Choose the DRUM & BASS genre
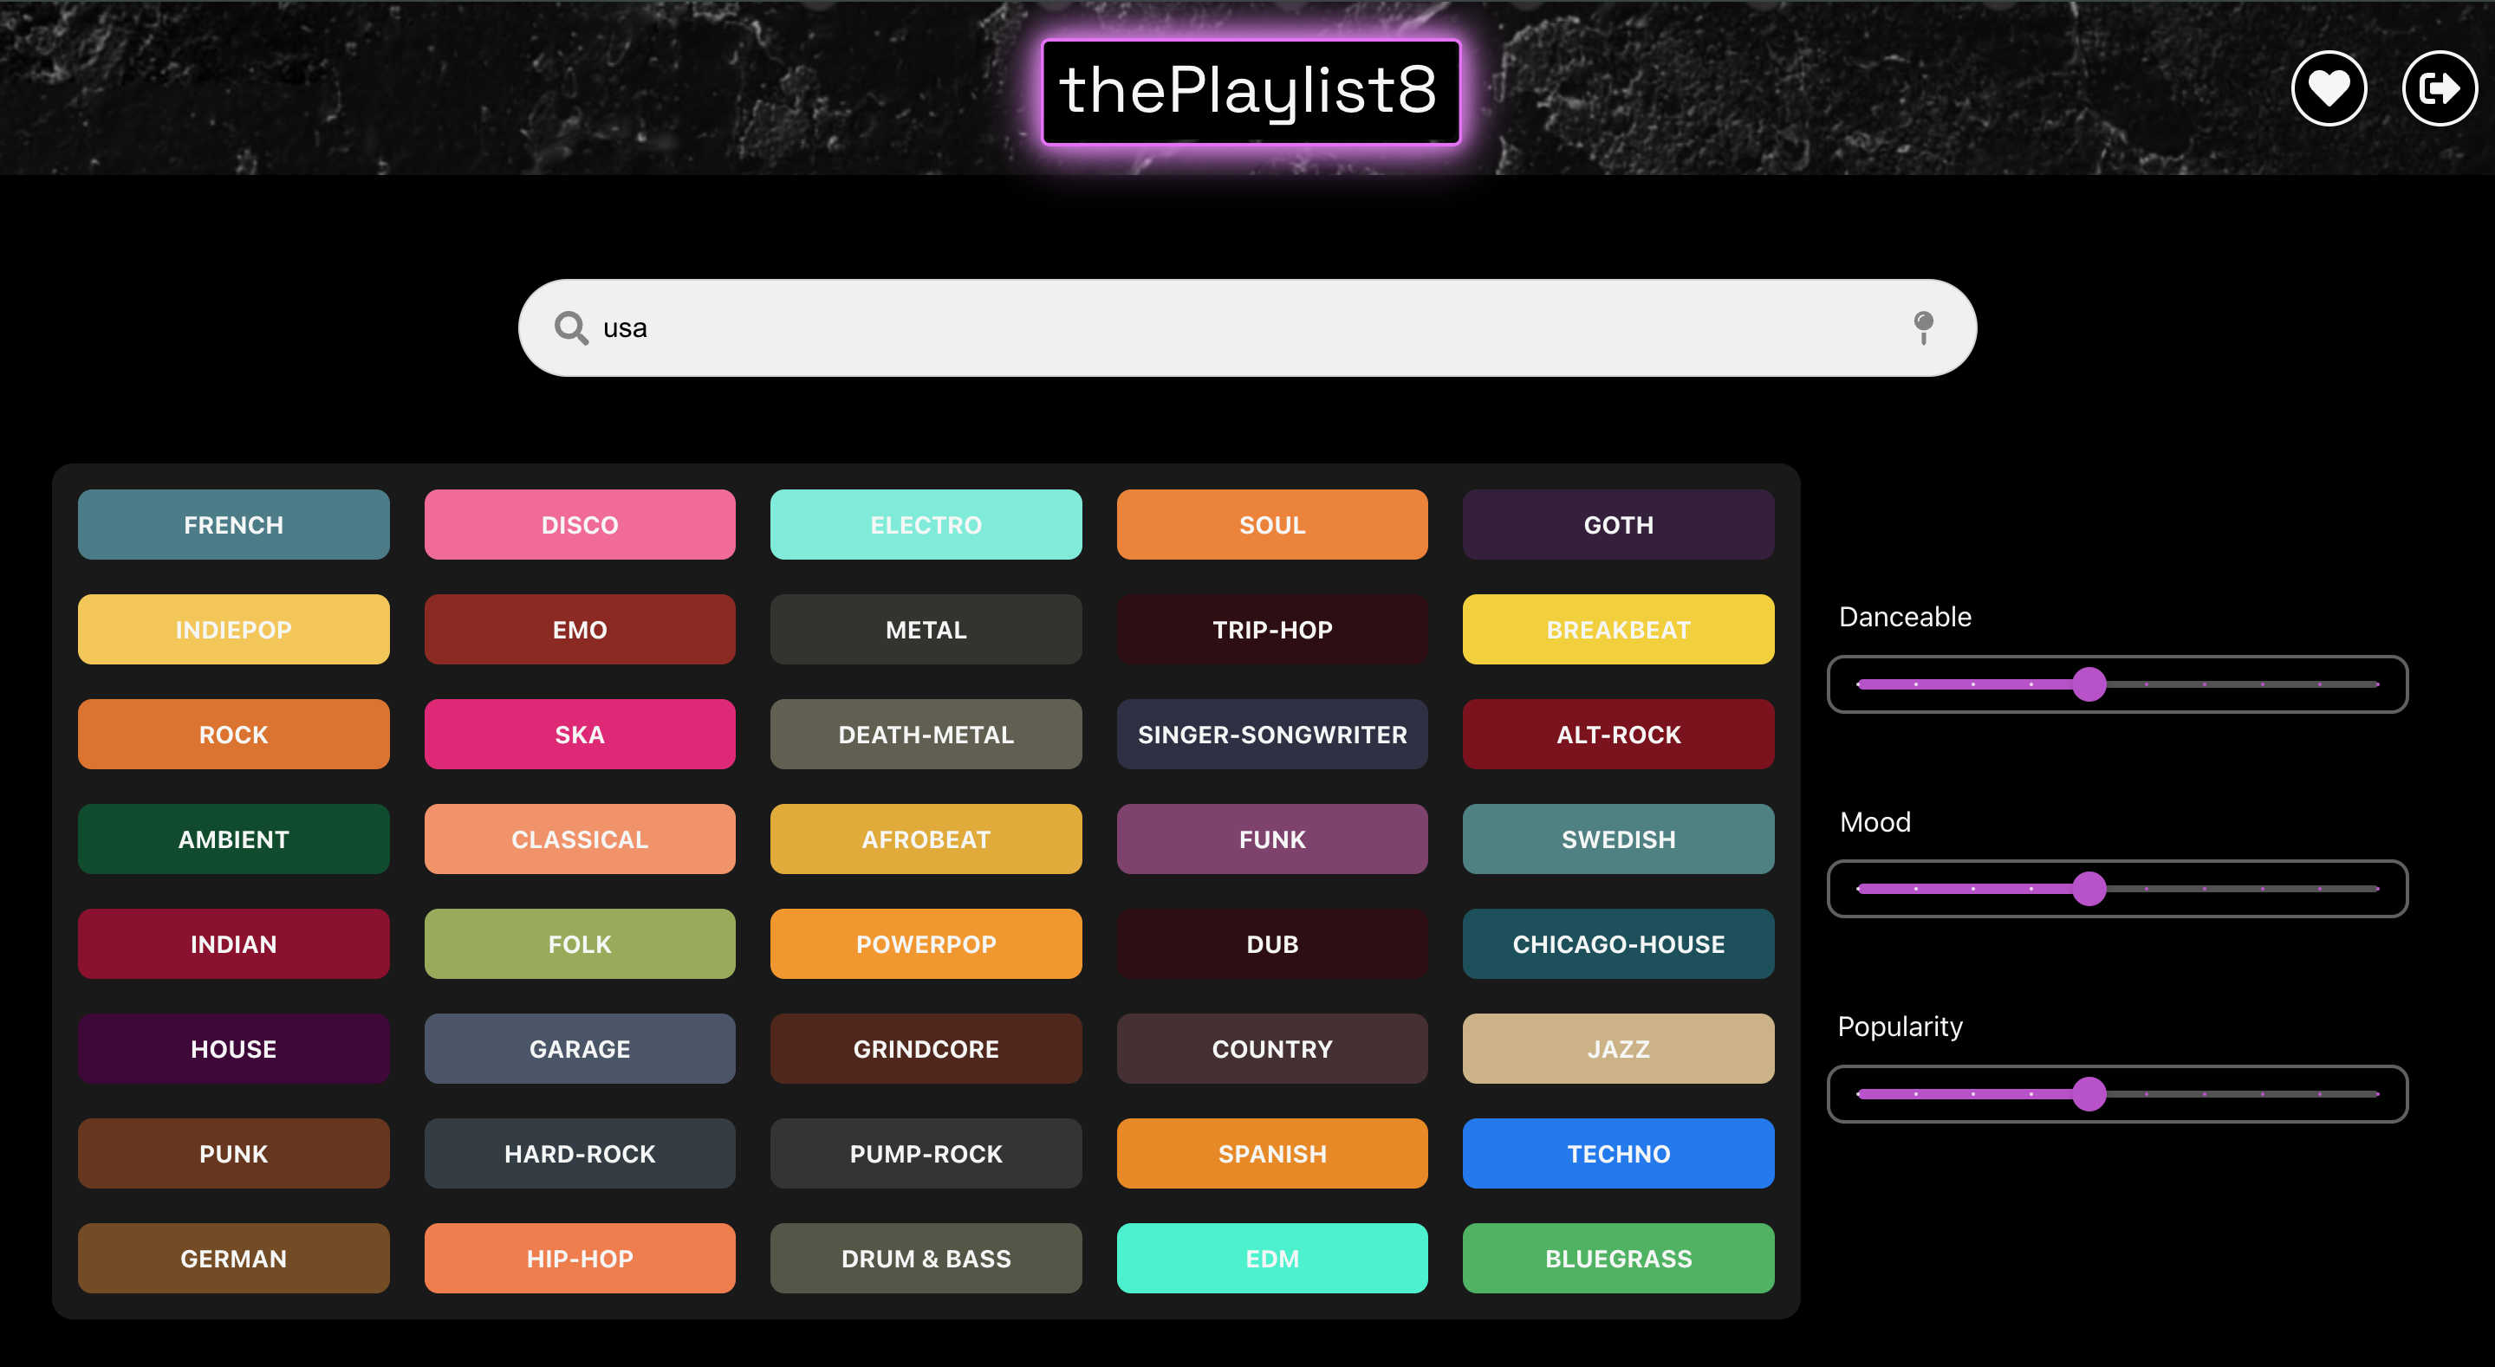Viewport: 2495px width, 1367px height. (x=925, y=1259)
